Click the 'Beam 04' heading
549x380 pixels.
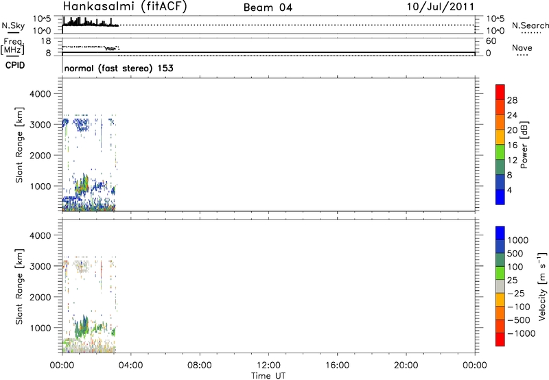268,8
